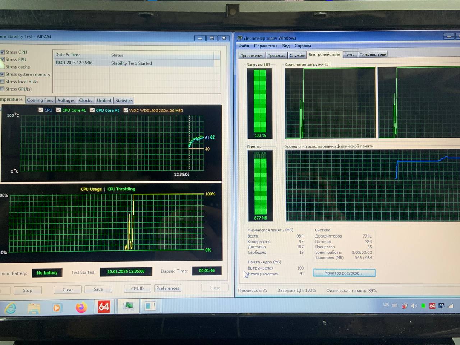This screenshot has width=460, height=345.
Task: Enable the Stress GPU(s) checkbox
Action: [2, 89]
